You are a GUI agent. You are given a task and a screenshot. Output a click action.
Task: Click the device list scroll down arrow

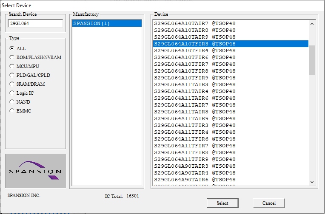(312, 182)
